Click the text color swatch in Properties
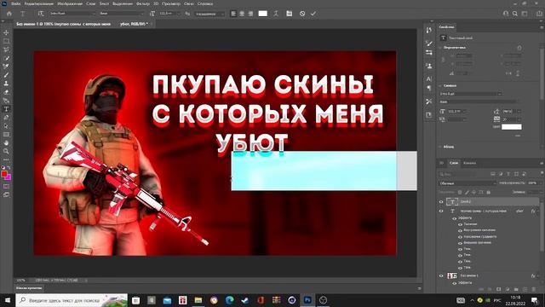545x307 pixels. tap(511, 127)
